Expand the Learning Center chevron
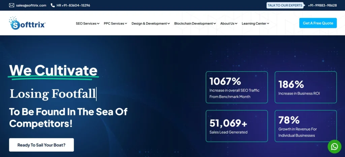This screenshot has width=345, height=157. point(268,23)
